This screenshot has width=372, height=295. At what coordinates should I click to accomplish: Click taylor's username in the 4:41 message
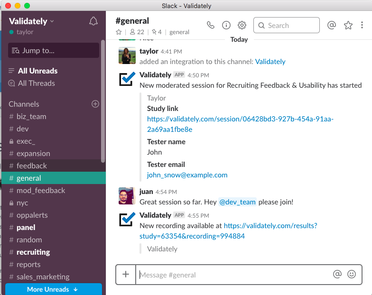(149, 51)
